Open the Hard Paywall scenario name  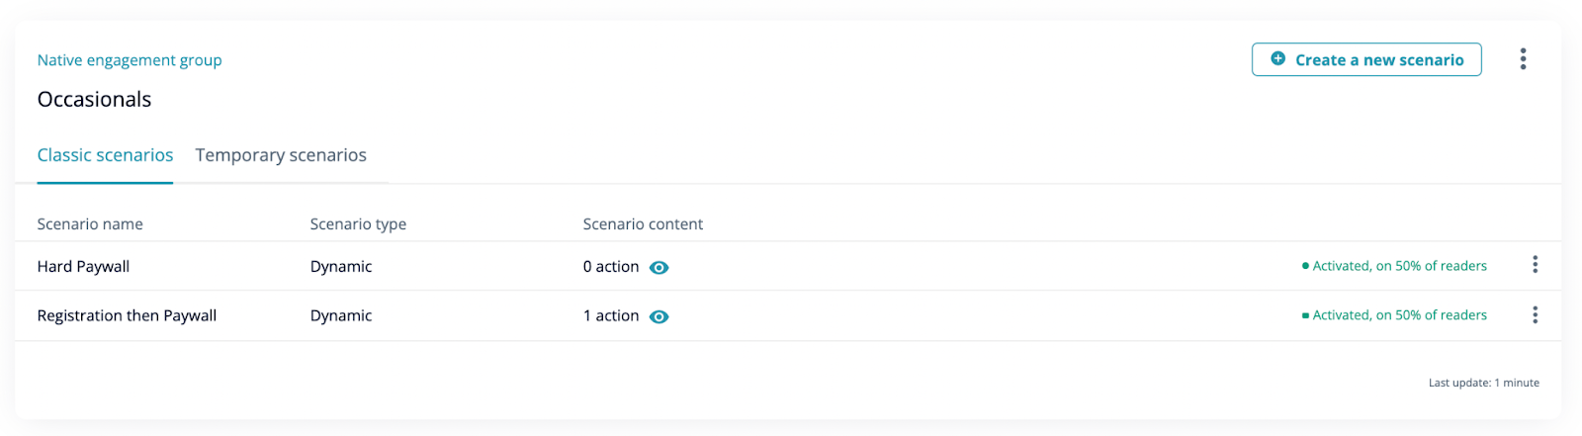click(83, 267)
